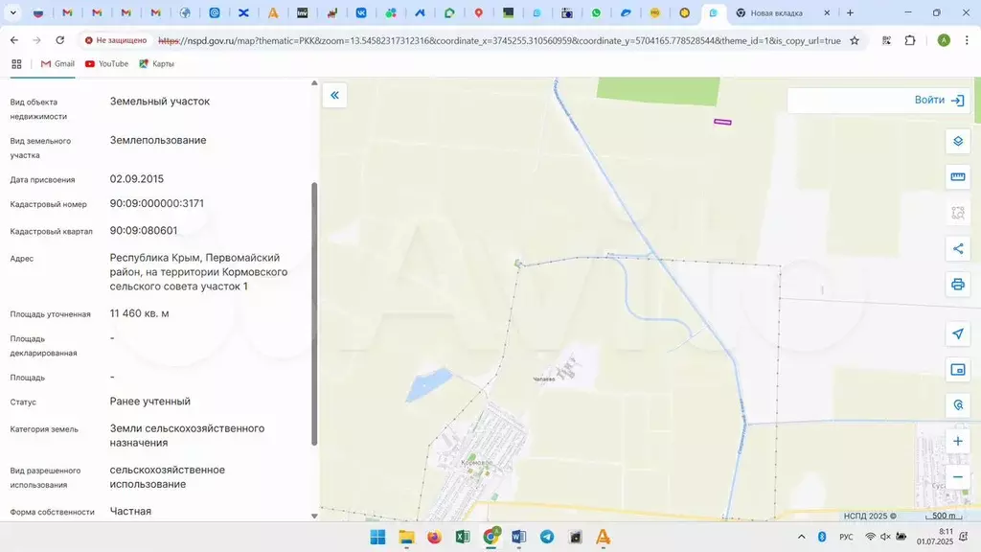Viewport: 981px width, 552px height.
Task: Switch to the VK browser tab
Action: click(x=361, y=12)
